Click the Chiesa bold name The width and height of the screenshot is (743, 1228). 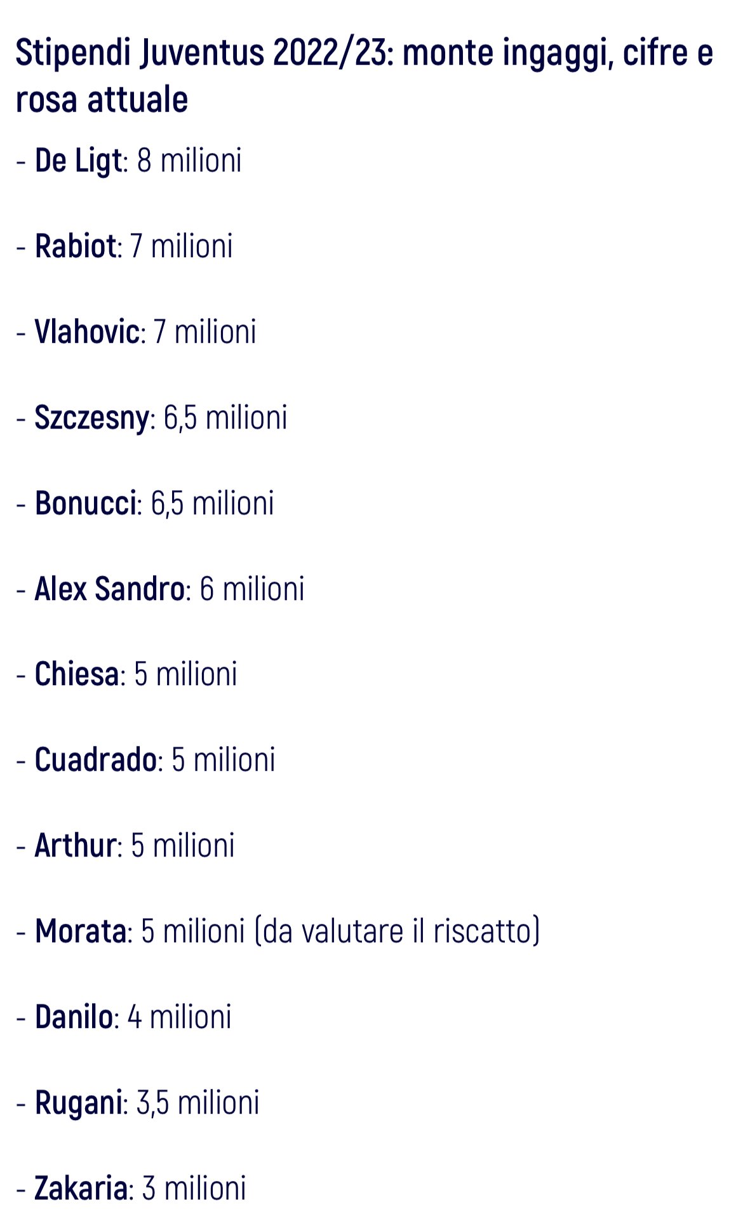pos(76,674)
